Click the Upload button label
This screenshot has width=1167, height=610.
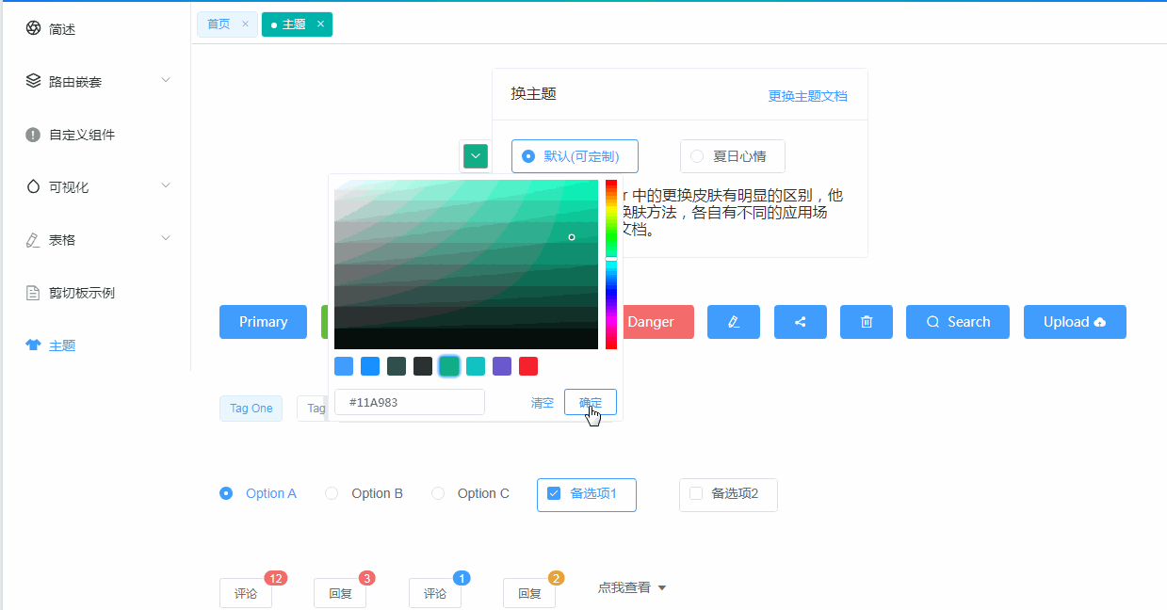[1066, 322]
